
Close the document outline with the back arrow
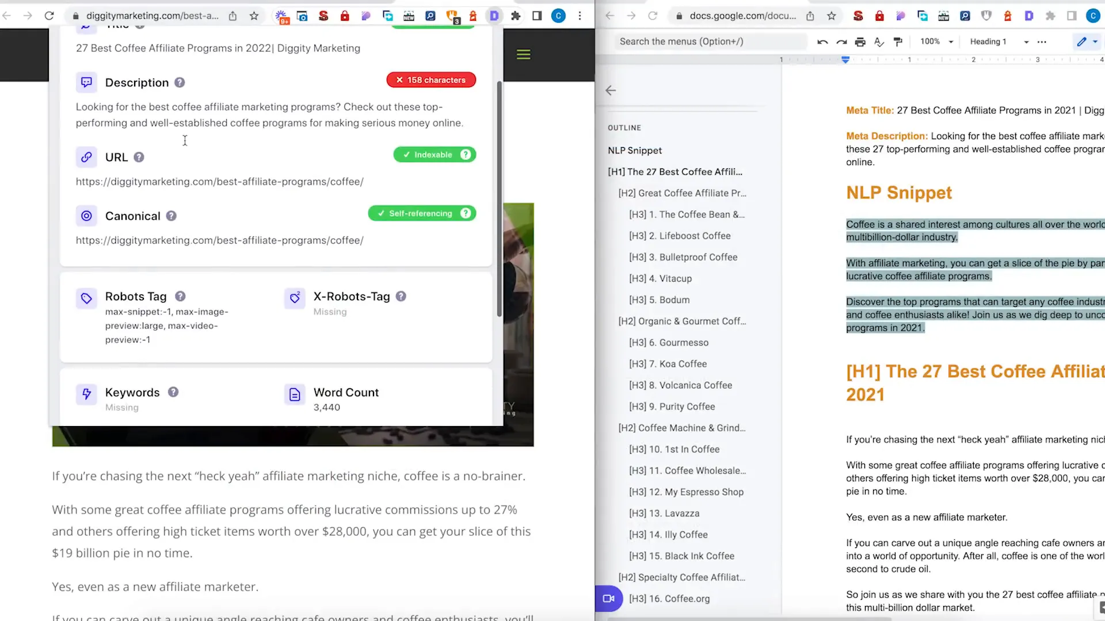(x=611, y=90)
